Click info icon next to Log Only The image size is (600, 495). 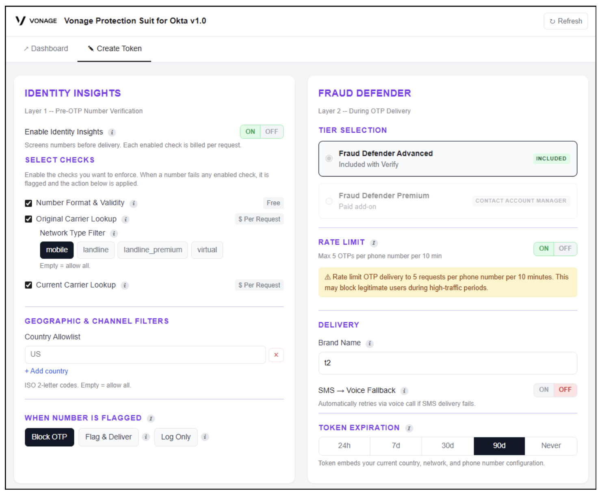tap(205, 437)
